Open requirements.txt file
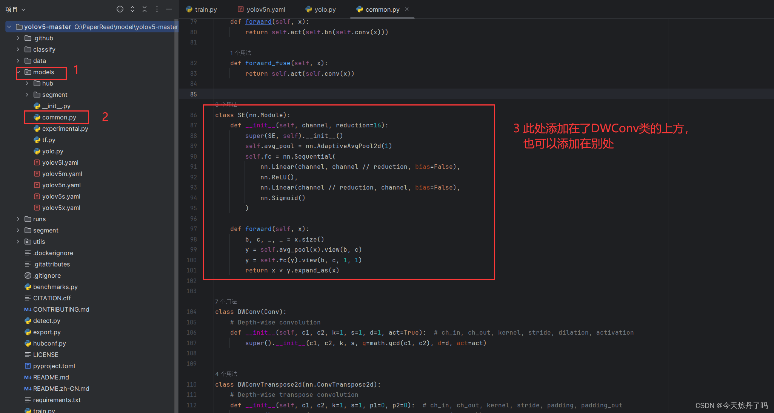The width and height of the screenshot is (774, 413). click(52, 400)
